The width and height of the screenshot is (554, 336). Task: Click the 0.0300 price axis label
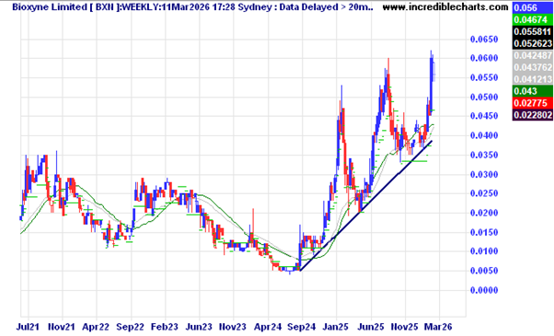[484, 174]
